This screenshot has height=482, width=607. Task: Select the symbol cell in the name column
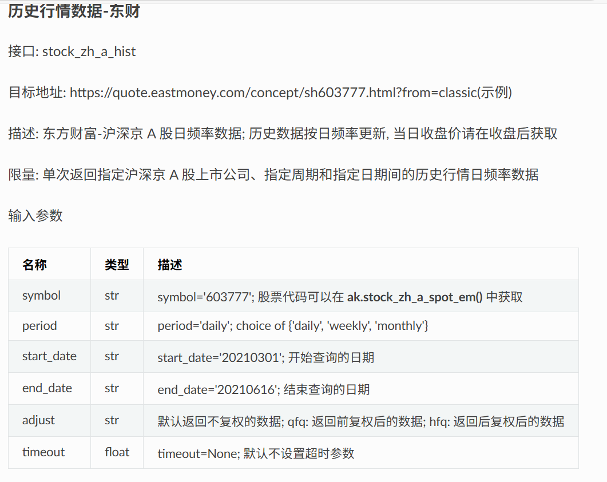(x=41, y=296)
